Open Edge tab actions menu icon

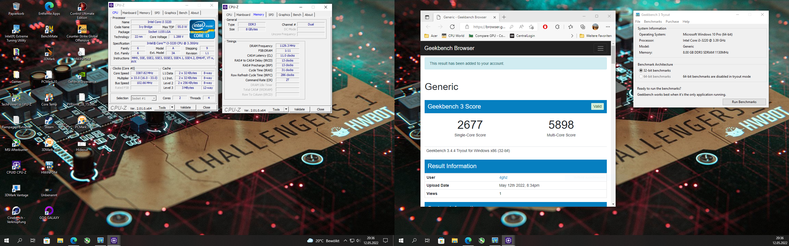click(427, 17)
